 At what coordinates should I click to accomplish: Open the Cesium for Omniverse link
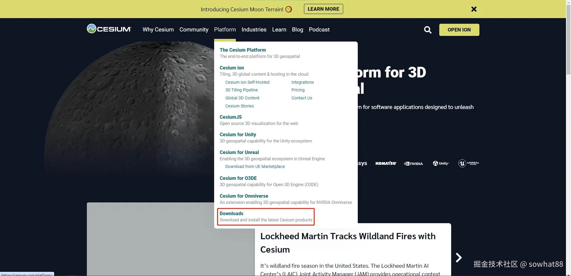click(244, 196)
